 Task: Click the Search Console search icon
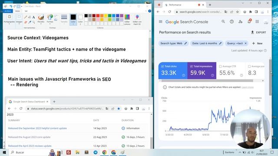223,22
